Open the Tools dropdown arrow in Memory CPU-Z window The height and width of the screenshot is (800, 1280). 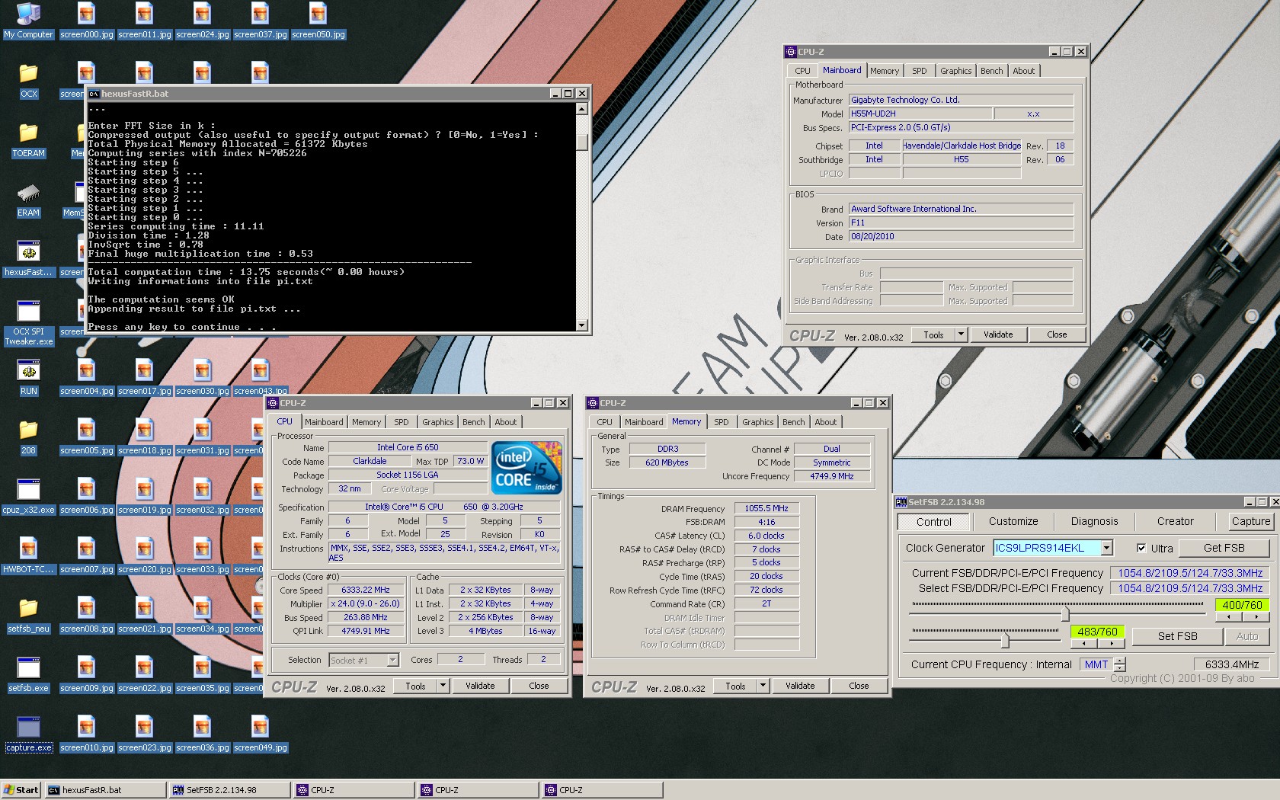tap(763, 686)
